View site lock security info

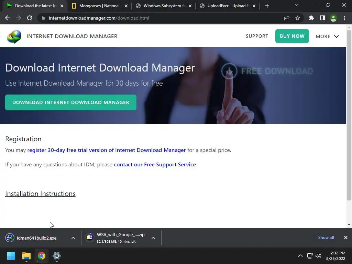tap(43, 18)
